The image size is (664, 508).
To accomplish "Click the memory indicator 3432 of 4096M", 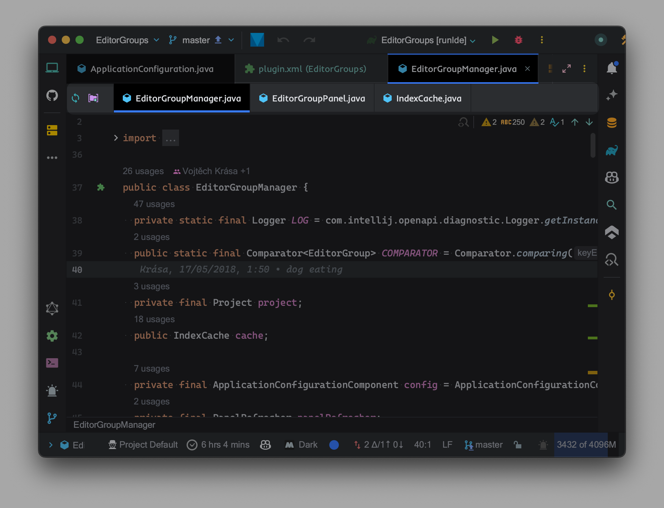I will click(585, 445).
